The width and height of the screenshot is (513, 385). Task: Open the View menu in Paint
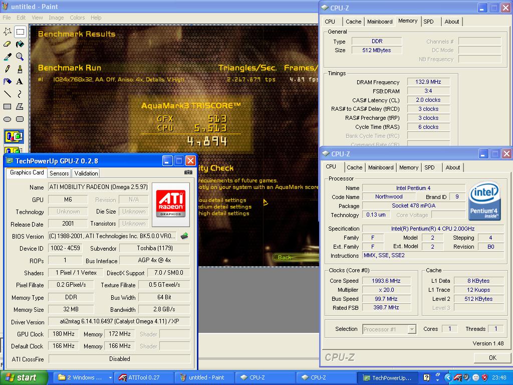[37, 18]
